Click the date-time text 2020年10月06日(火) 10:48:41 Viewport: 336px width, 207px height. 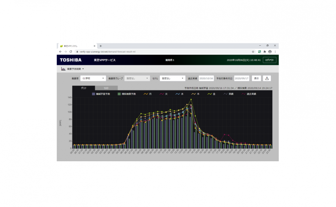tap(244, 60)
